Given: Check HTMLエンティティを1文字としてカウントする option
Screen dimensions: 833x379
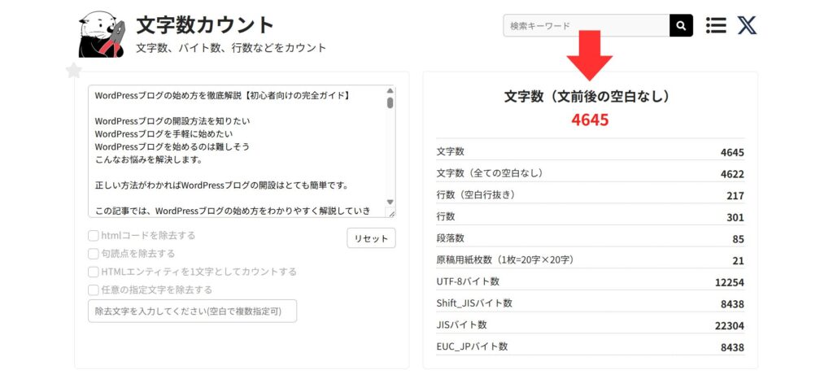Looking at the screenshot, I should point(94,272).
